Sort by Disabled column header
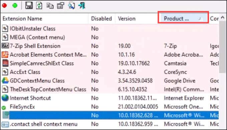The width and height of the screenshot is (227, 130). 101,19
